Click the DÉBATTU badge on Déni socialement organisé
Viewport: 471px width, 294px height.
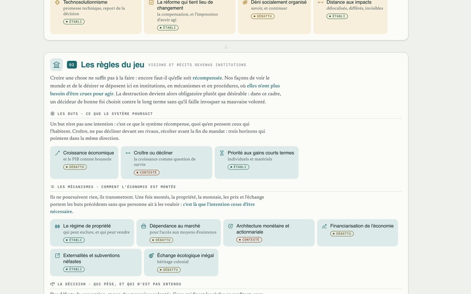click(x=262, y=16)
